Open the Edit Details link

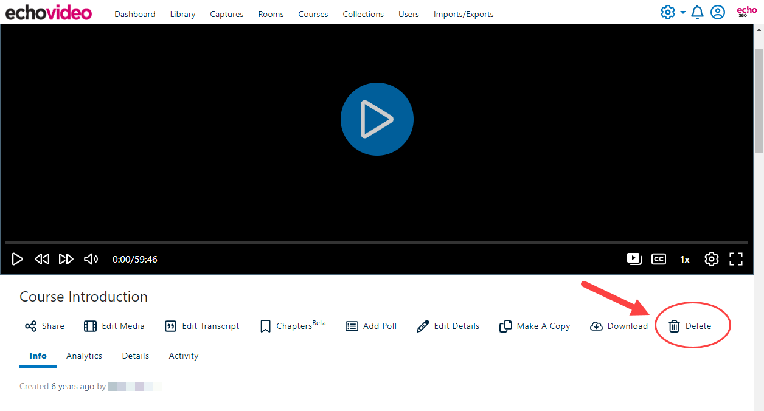457,326
